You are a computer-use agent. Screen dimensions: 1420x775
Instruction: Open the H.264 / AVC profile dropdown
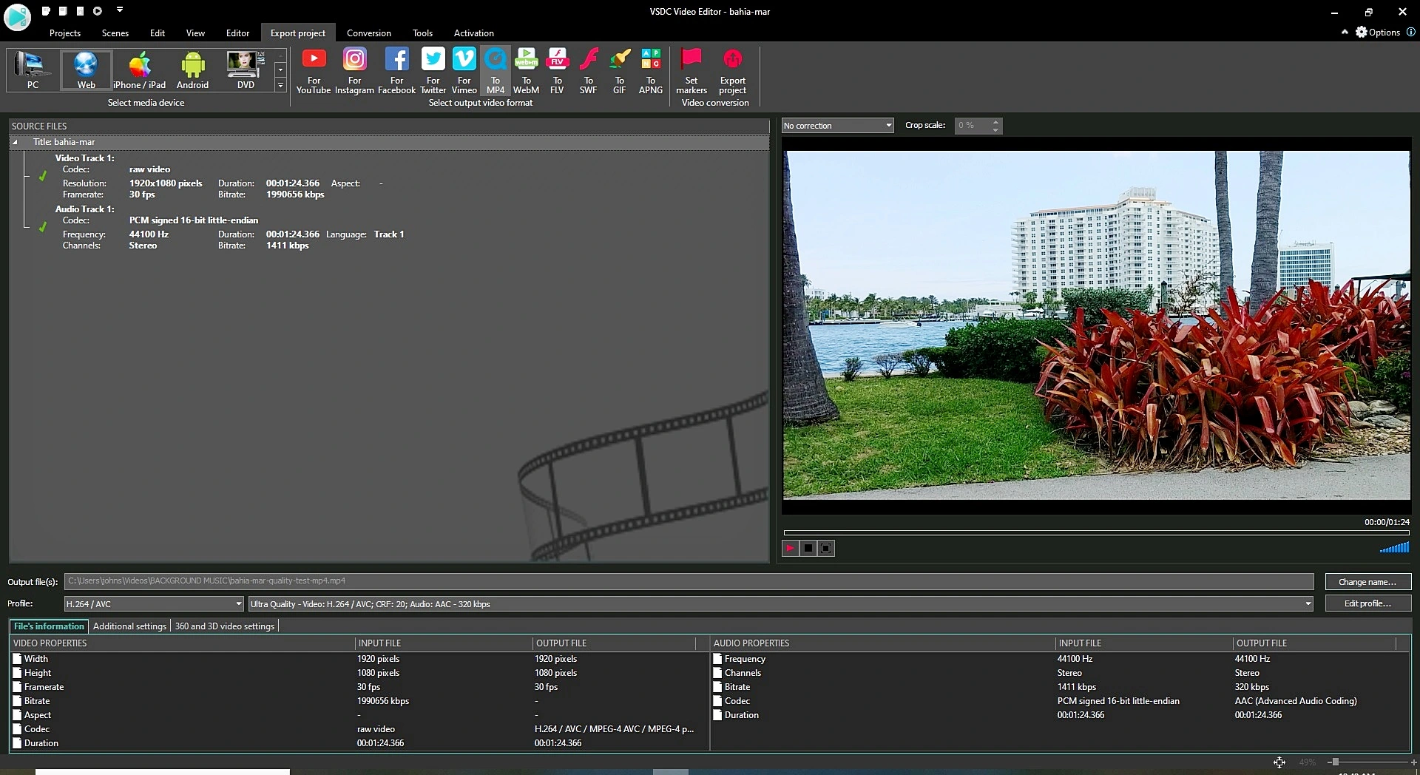154,604
